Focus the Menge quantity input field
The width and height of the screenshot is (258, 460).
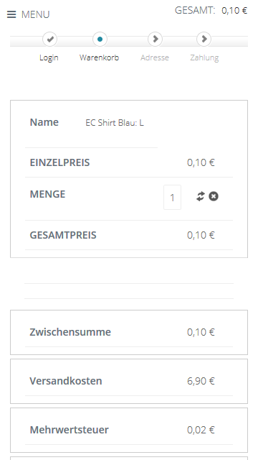172,197
